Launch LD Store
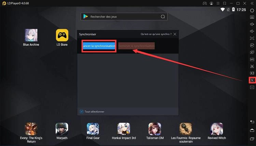Viewport: 256px width, 146px height. point(62,35)
